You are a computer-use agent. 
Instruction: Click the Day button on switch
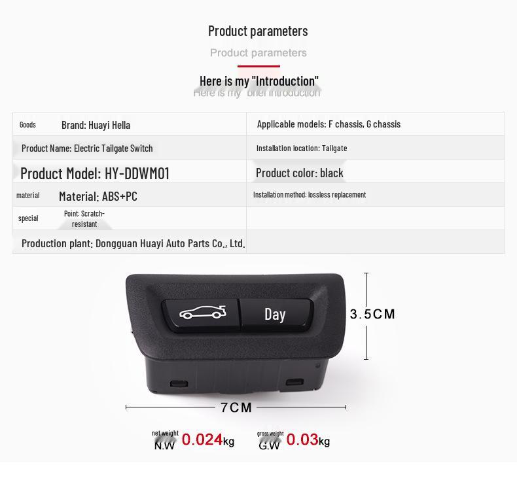click(x=276, y=314)
